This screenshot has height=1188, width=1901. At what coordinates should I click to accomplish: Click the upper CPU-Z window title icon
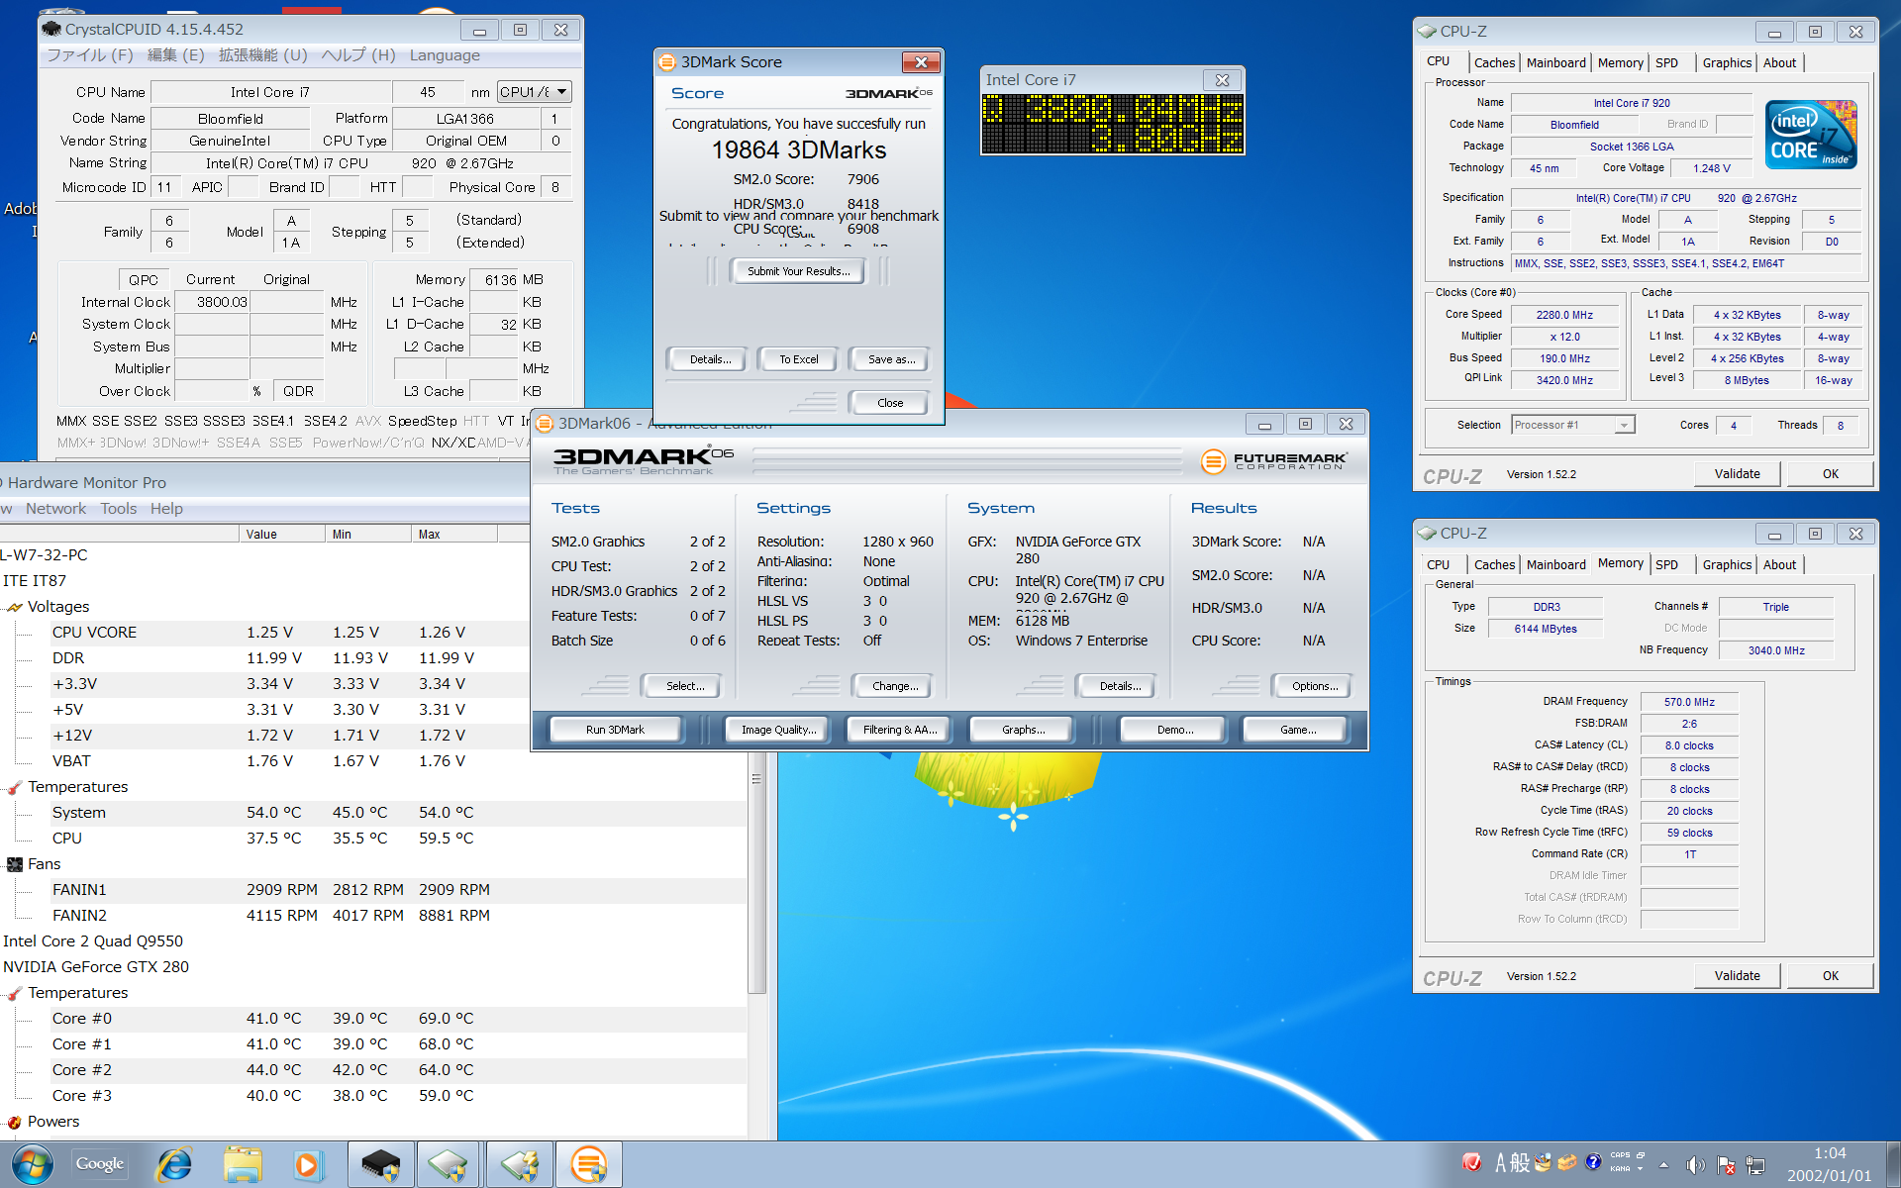1427,32
